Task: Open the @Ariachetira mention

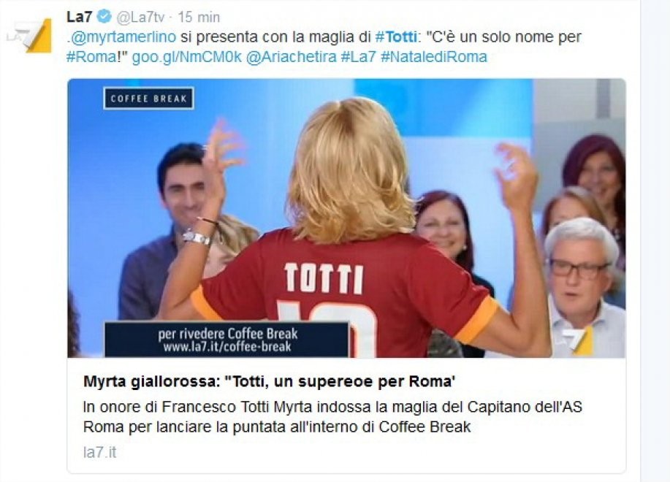Action: click(291, 57)
